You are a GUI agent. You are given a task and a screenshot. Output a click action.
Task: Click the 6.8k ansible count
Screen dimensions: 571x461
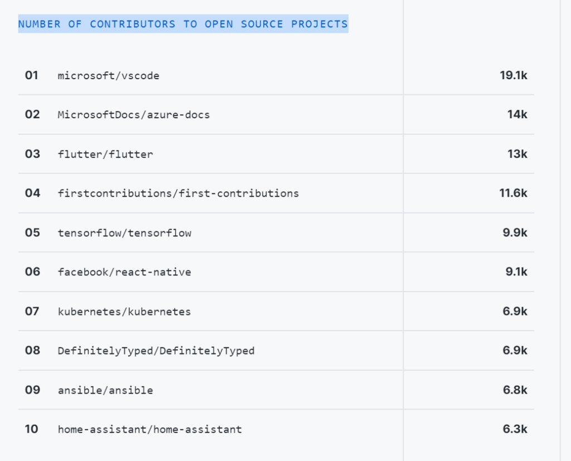[x=515, y=390]
